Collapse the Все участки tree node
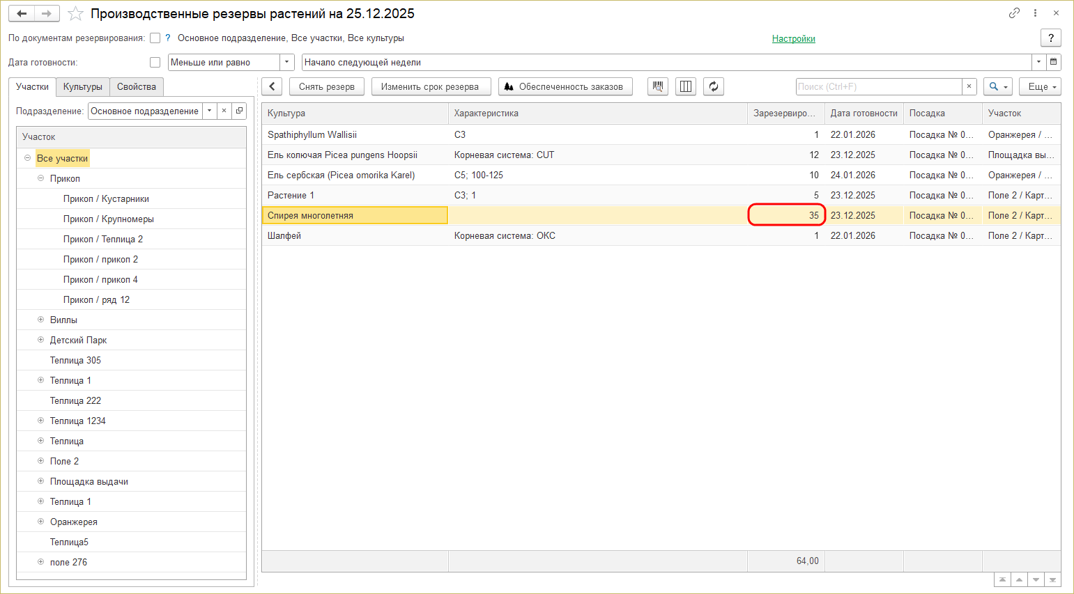The image size is (1074, 594). (x=27, y=158)
